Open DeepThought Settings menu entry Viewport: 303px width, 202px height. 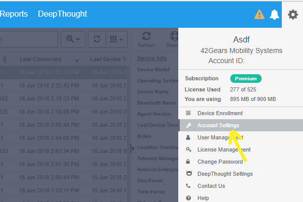[x=240, y=174]
